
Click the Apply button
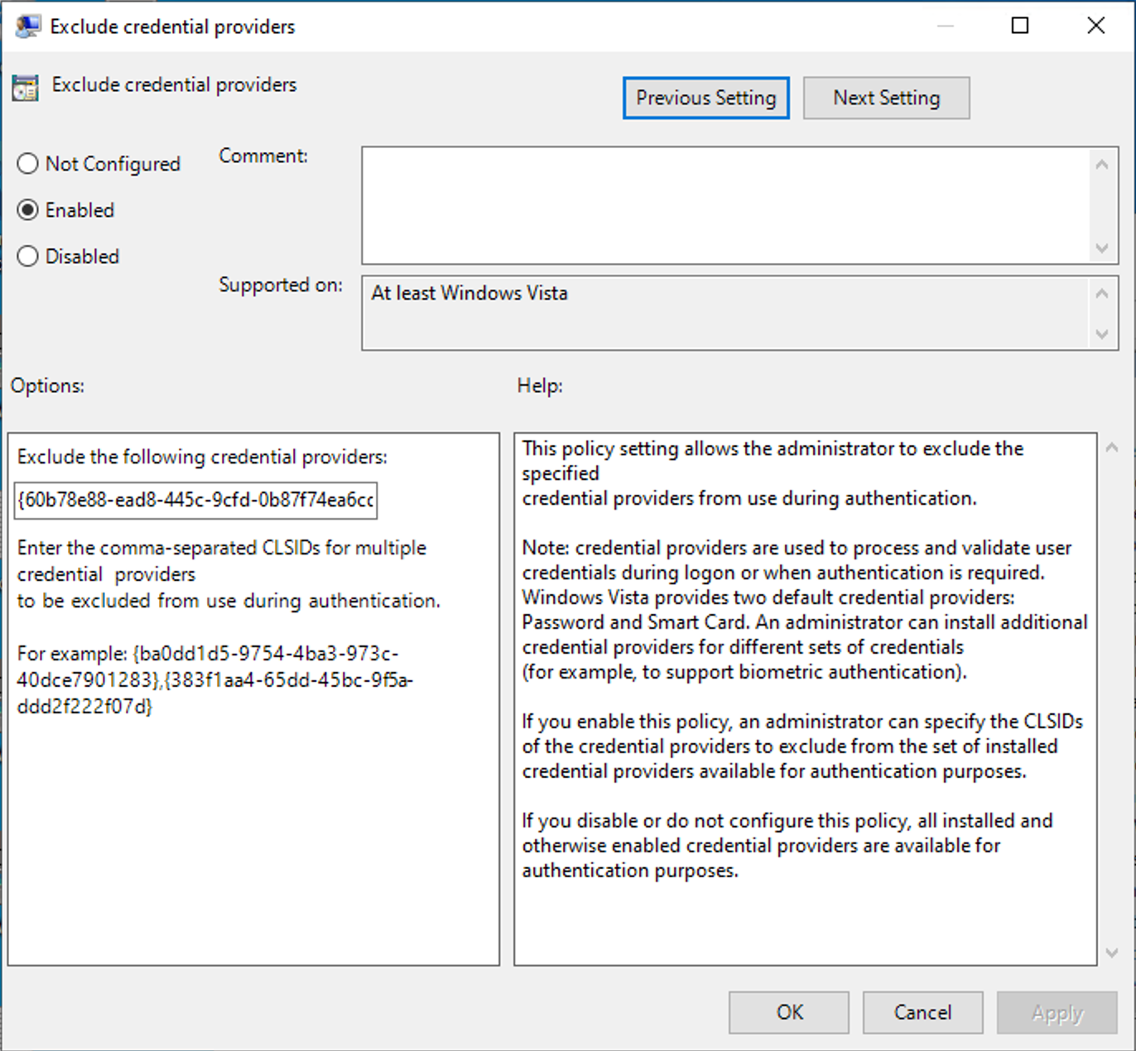point(1057,1012)
